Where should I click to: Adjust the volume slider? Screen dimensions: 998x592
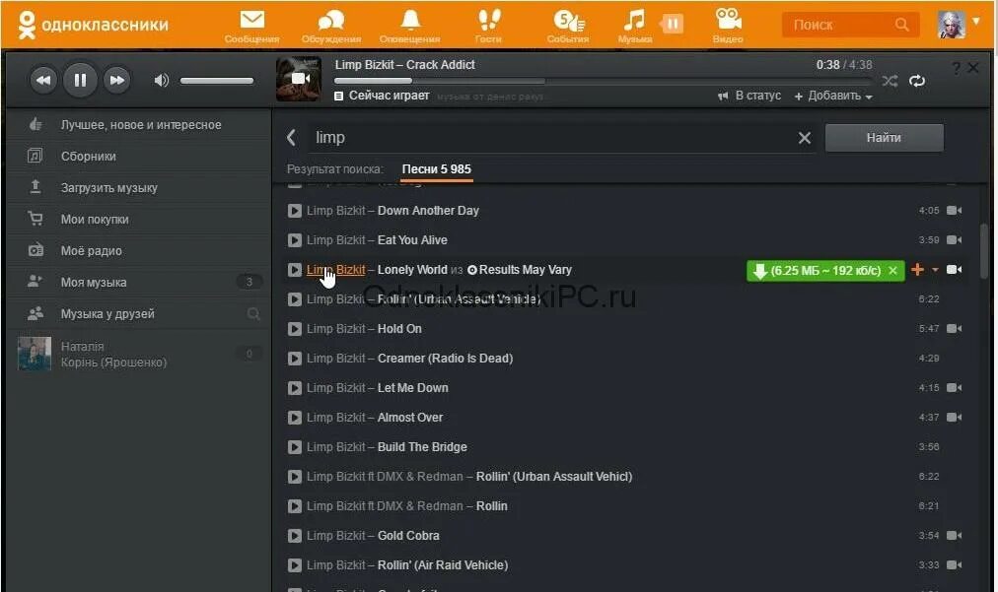[216, 81]
